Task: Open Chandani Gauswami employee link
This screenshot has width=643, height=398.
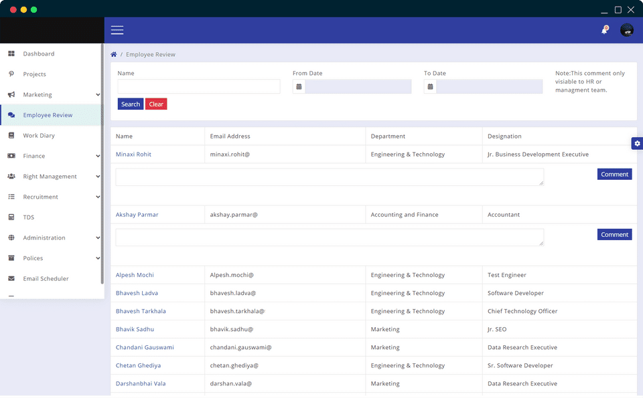Action: pos(145,347)
